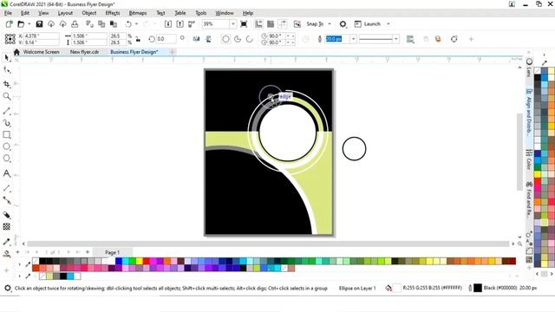Switch to the Welcome Screen tab
This screenshot has height=312, width=555.
pyautogui.click(x=41, y=52)
